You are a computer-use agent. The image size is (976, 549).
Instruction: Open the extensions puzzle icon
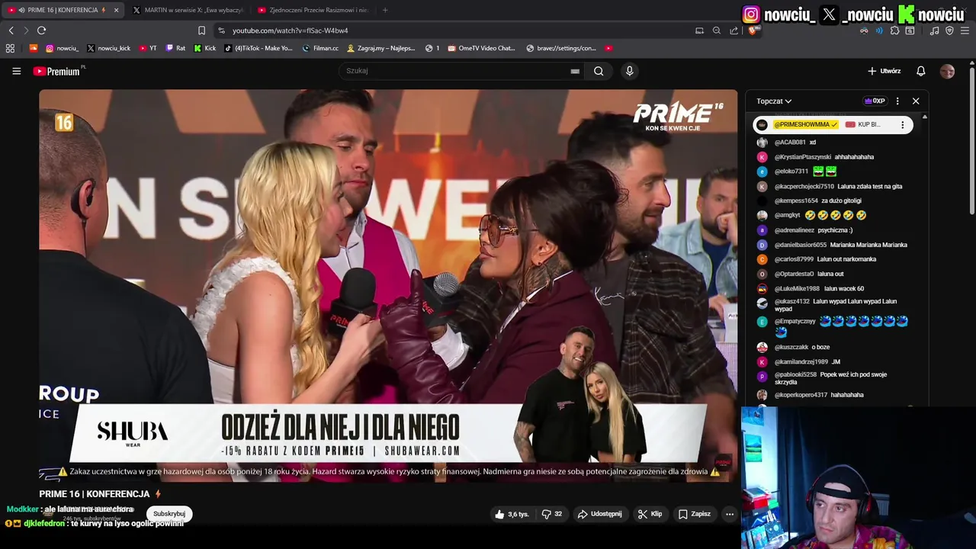click(x=894, y=30)
